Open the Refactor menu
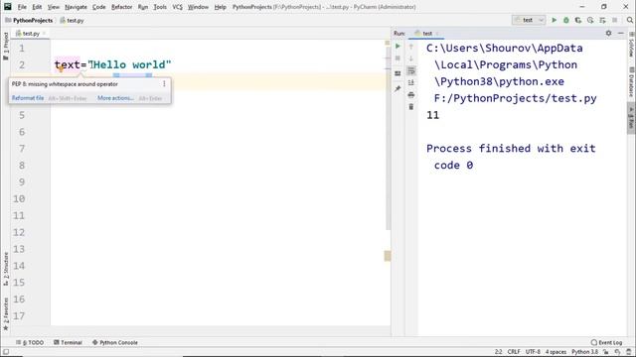 (x=121, y=7)
